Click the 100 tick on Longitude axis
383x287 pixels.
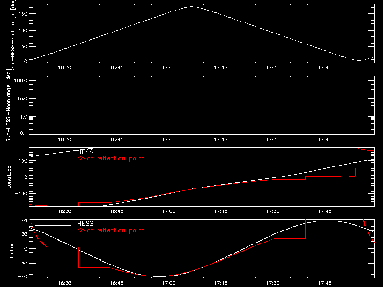(23, 161)
